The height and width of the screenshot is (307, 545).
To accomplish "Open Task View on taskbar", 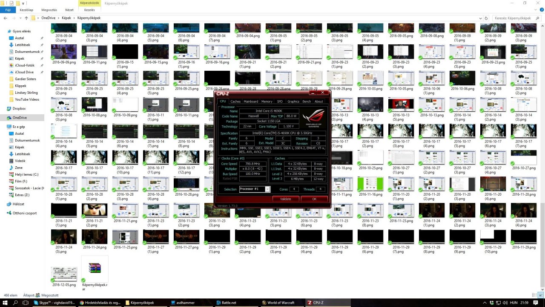I will [x=26, y=303].
